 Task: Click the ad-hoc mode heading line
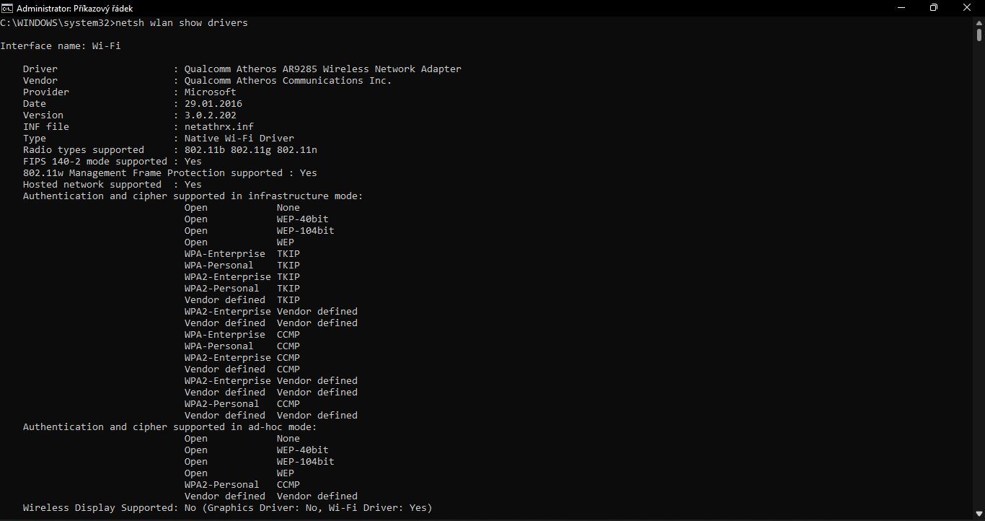coord(169,427)
